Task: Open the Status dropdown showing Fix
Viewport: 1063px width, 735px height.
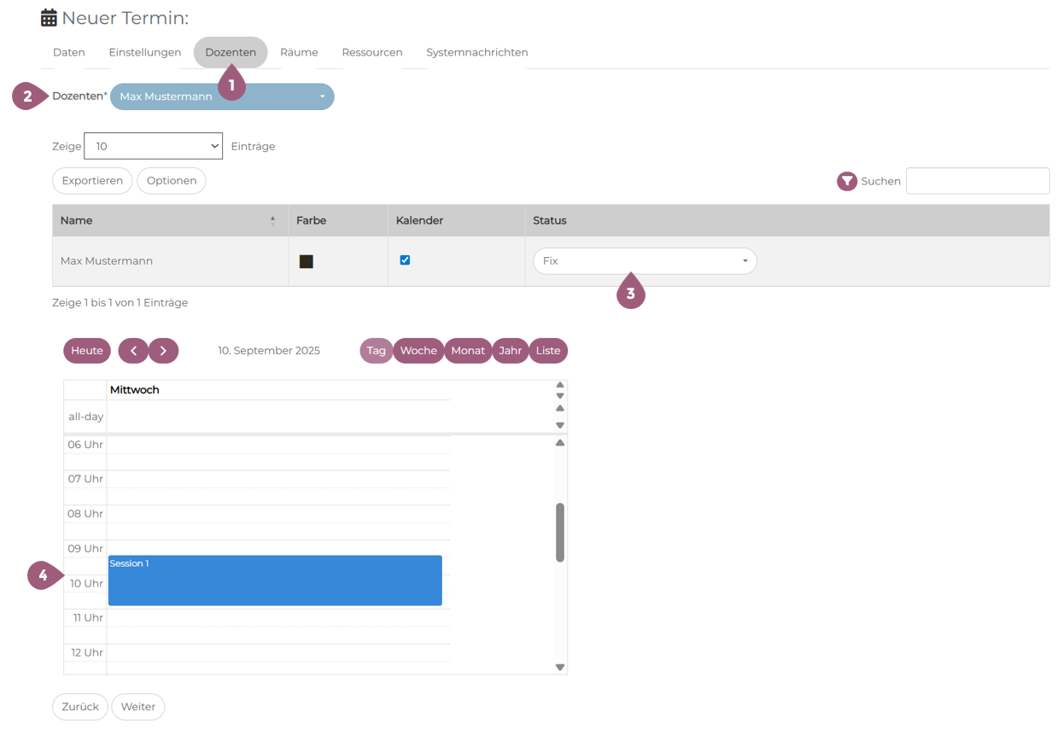Action: [645, 261]
